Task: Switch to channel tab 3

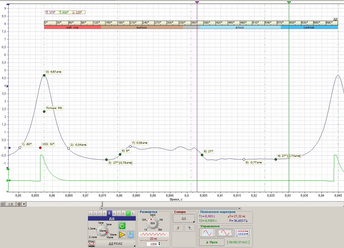Action: coord(100,213)
